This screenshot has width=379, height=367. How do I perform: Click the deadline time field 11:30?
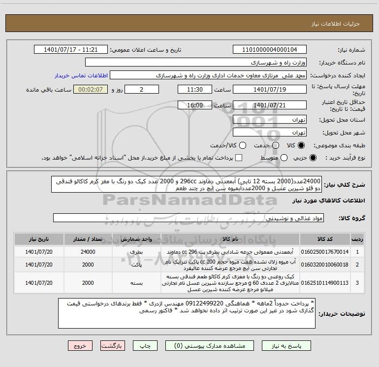[x=195, y=89]
